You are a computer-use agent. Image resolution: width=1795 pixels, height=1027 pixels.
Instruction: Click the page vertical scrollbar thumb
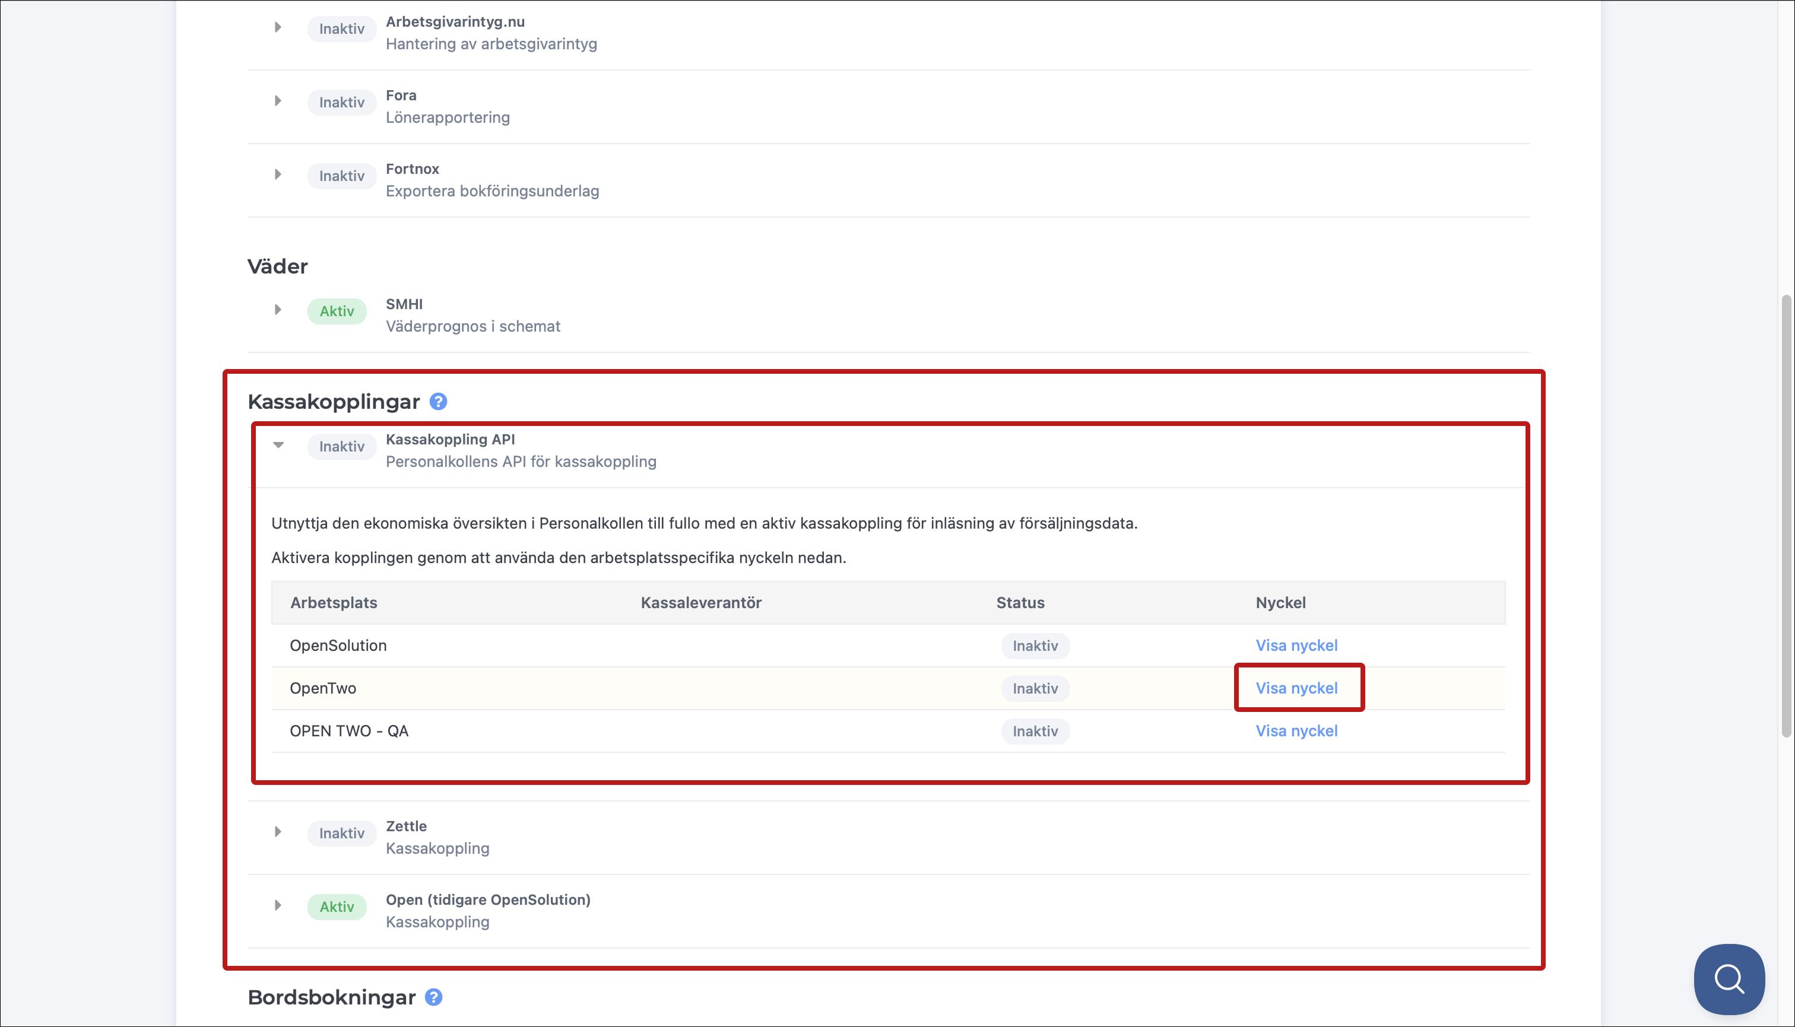1787,516
